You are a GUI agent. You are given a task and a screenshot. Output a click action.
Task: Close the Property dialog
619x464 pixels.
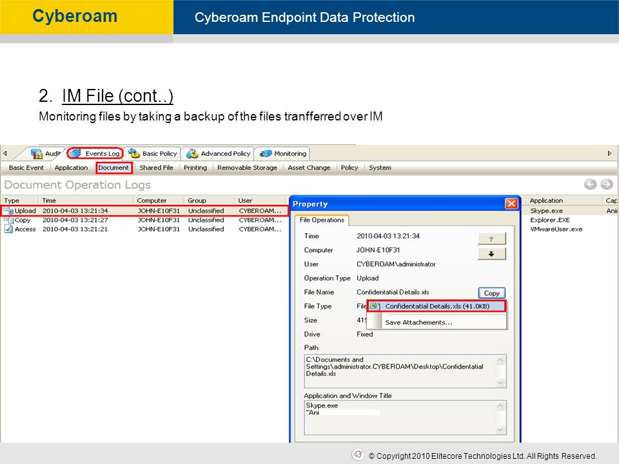click(x=511, y=203)
